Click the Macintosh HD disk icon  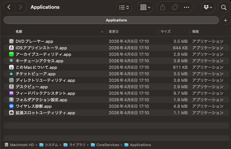point(7,145)
